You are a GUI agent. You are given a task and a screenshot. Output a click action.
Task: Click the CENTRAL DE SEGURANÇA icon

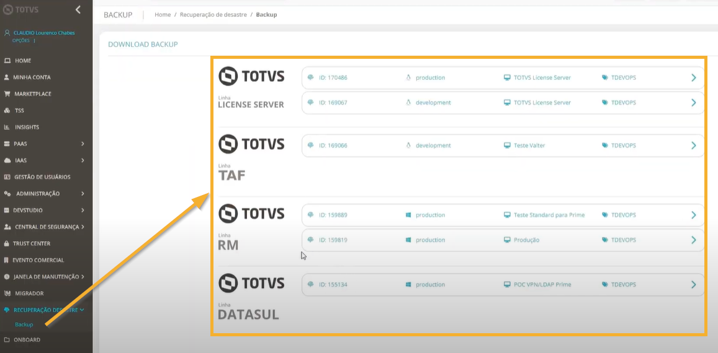[7, 227]
